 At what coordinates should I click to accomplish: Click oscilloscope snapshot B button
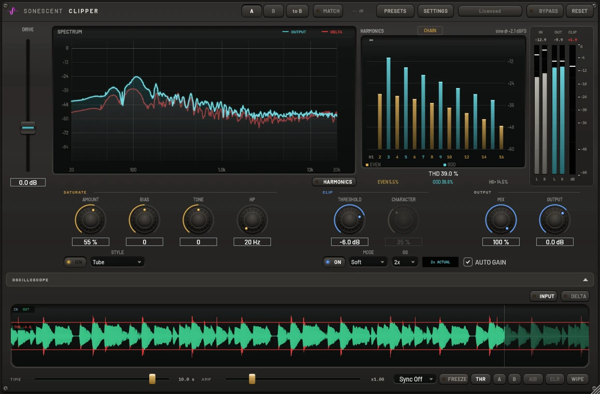tap(515, 379)
